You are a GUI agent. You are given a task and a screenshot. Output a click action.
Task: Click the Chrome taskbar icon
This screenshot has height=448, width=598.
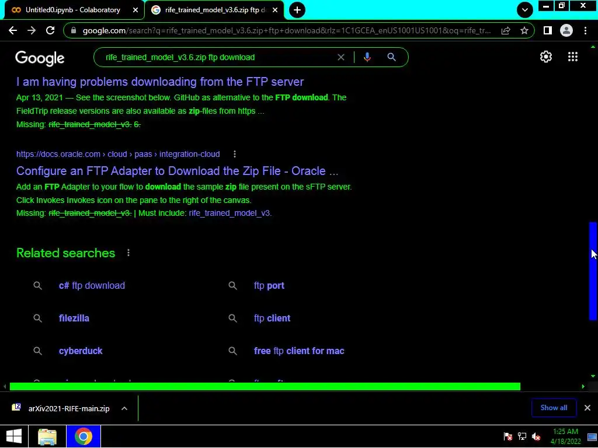pyautogui.click(x=83, y=436)
